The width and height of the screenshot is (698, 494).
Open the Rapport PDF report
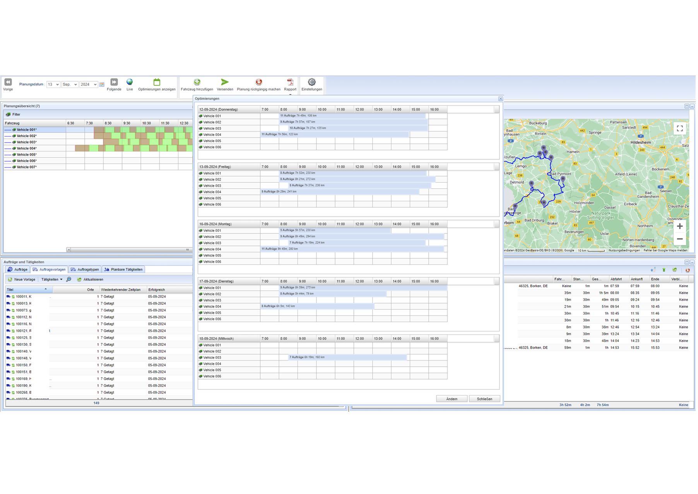(x=290, y=85)
